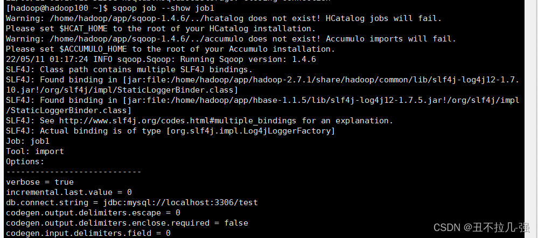Click the 'Running Sqoop version: 1.4.6' line

(x=161, y=59)
